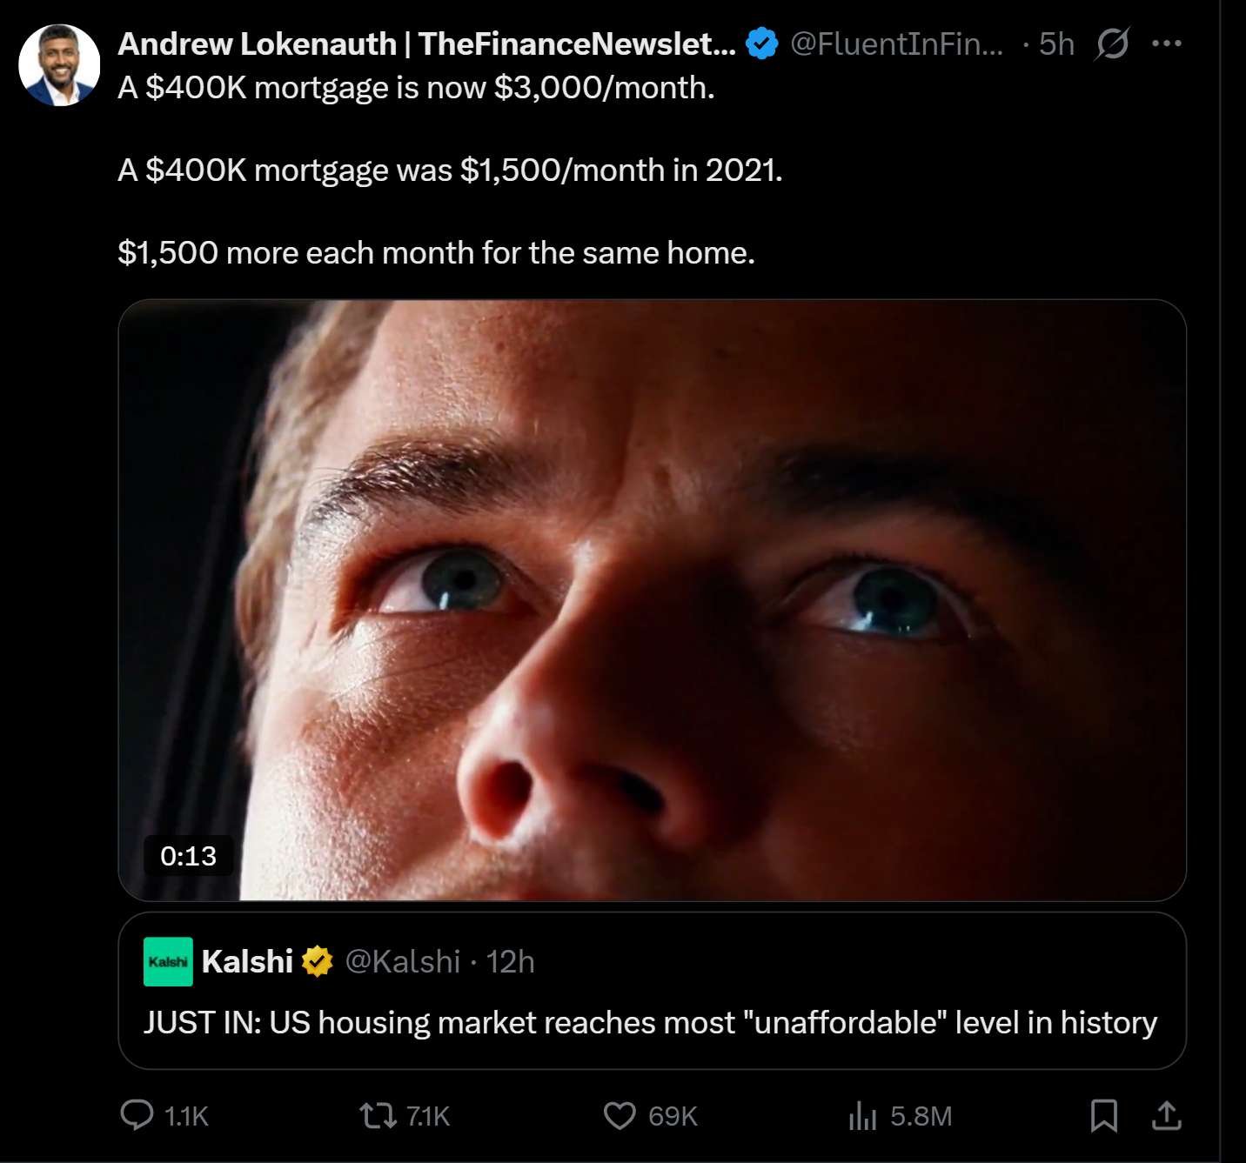Viewport: 1246px width, 1163px height.
Task: Like the tweet with the heart icon
Action: coord(620,1115)
